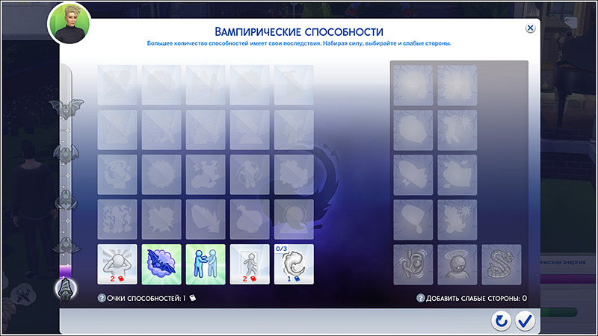The width and height of the screenshot is (598, 336).
Task: Click the sim portrait avatar
Action: point(70,24)
